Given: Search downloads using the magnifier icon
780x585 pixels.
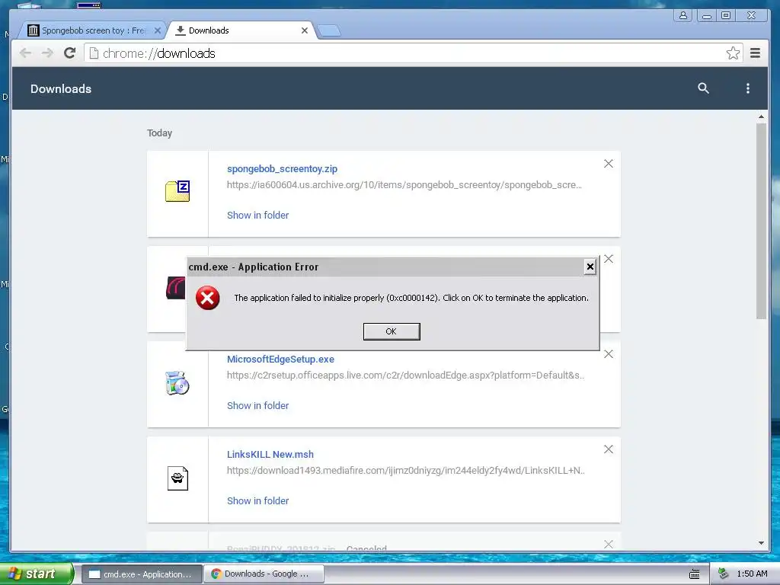Looking at the screenshot, I should (703, 88).
